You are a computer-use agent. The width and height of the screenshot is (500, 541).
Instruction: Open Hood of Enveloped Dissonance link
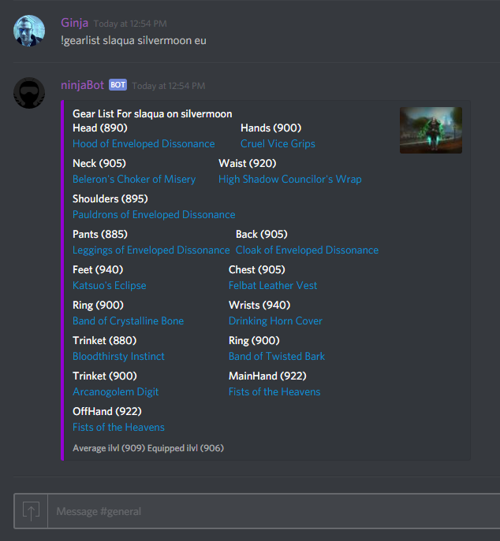144,143
